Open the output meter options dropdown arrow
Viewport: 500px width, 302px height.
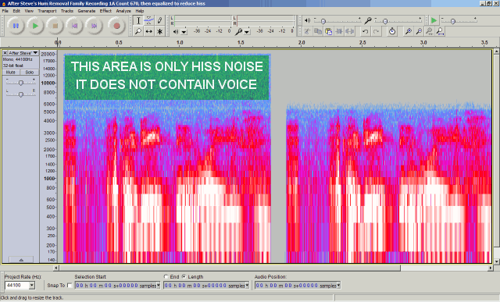(184, 32)
